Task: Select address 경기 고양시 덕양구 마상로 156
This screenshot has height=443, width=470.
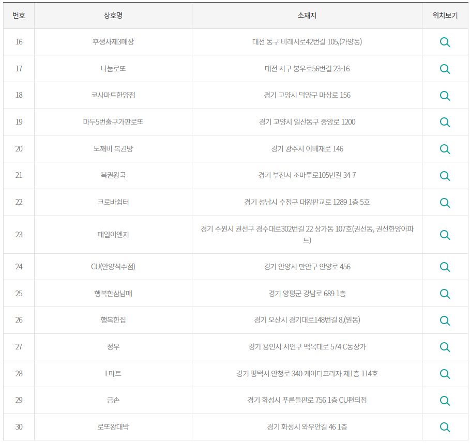Action: pos(307,95)
